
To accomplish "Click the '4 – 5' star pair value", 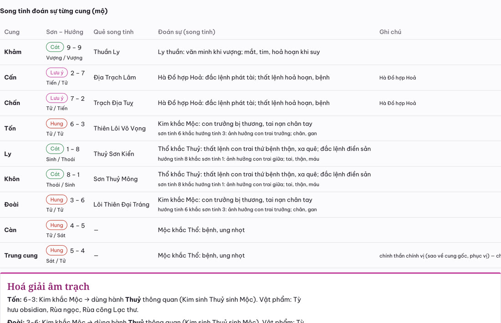I will [77, 225].
